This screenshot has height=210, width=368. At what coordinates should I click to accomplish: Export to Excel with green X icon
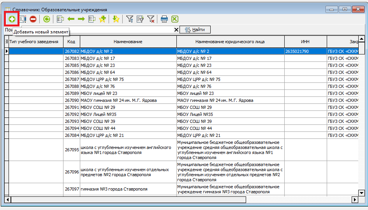(175, 19)
